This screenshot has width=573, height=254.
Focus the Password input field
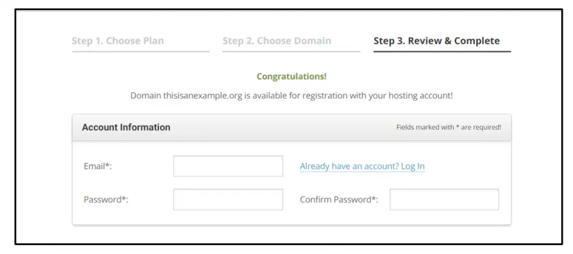coord(228,200)
